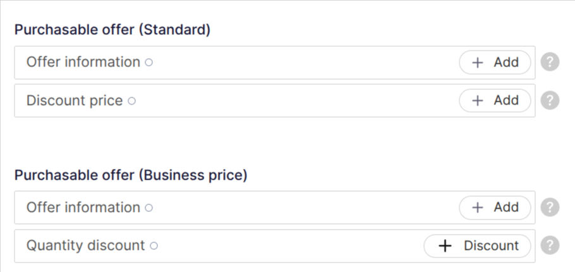Viewport: 575px width, 272px height.
Task: Click the Purchasable offer (Standard) heading
Action: [x=112, y=30]
